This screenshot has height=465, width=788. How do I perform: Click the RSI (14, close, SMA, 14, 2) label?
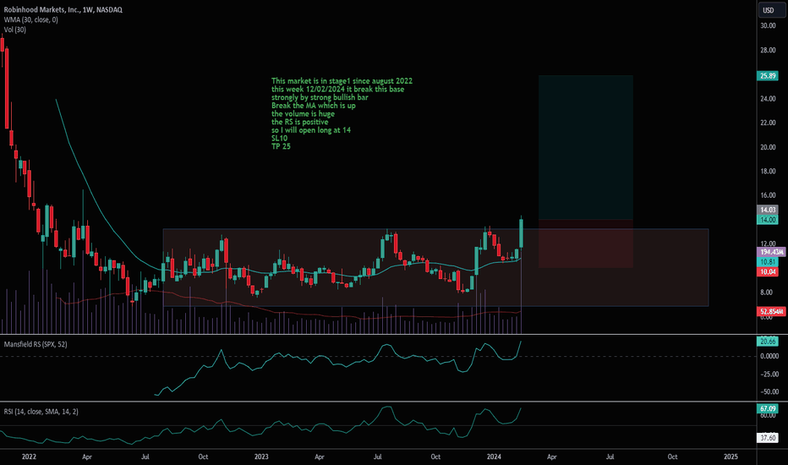tap(41, 411)
